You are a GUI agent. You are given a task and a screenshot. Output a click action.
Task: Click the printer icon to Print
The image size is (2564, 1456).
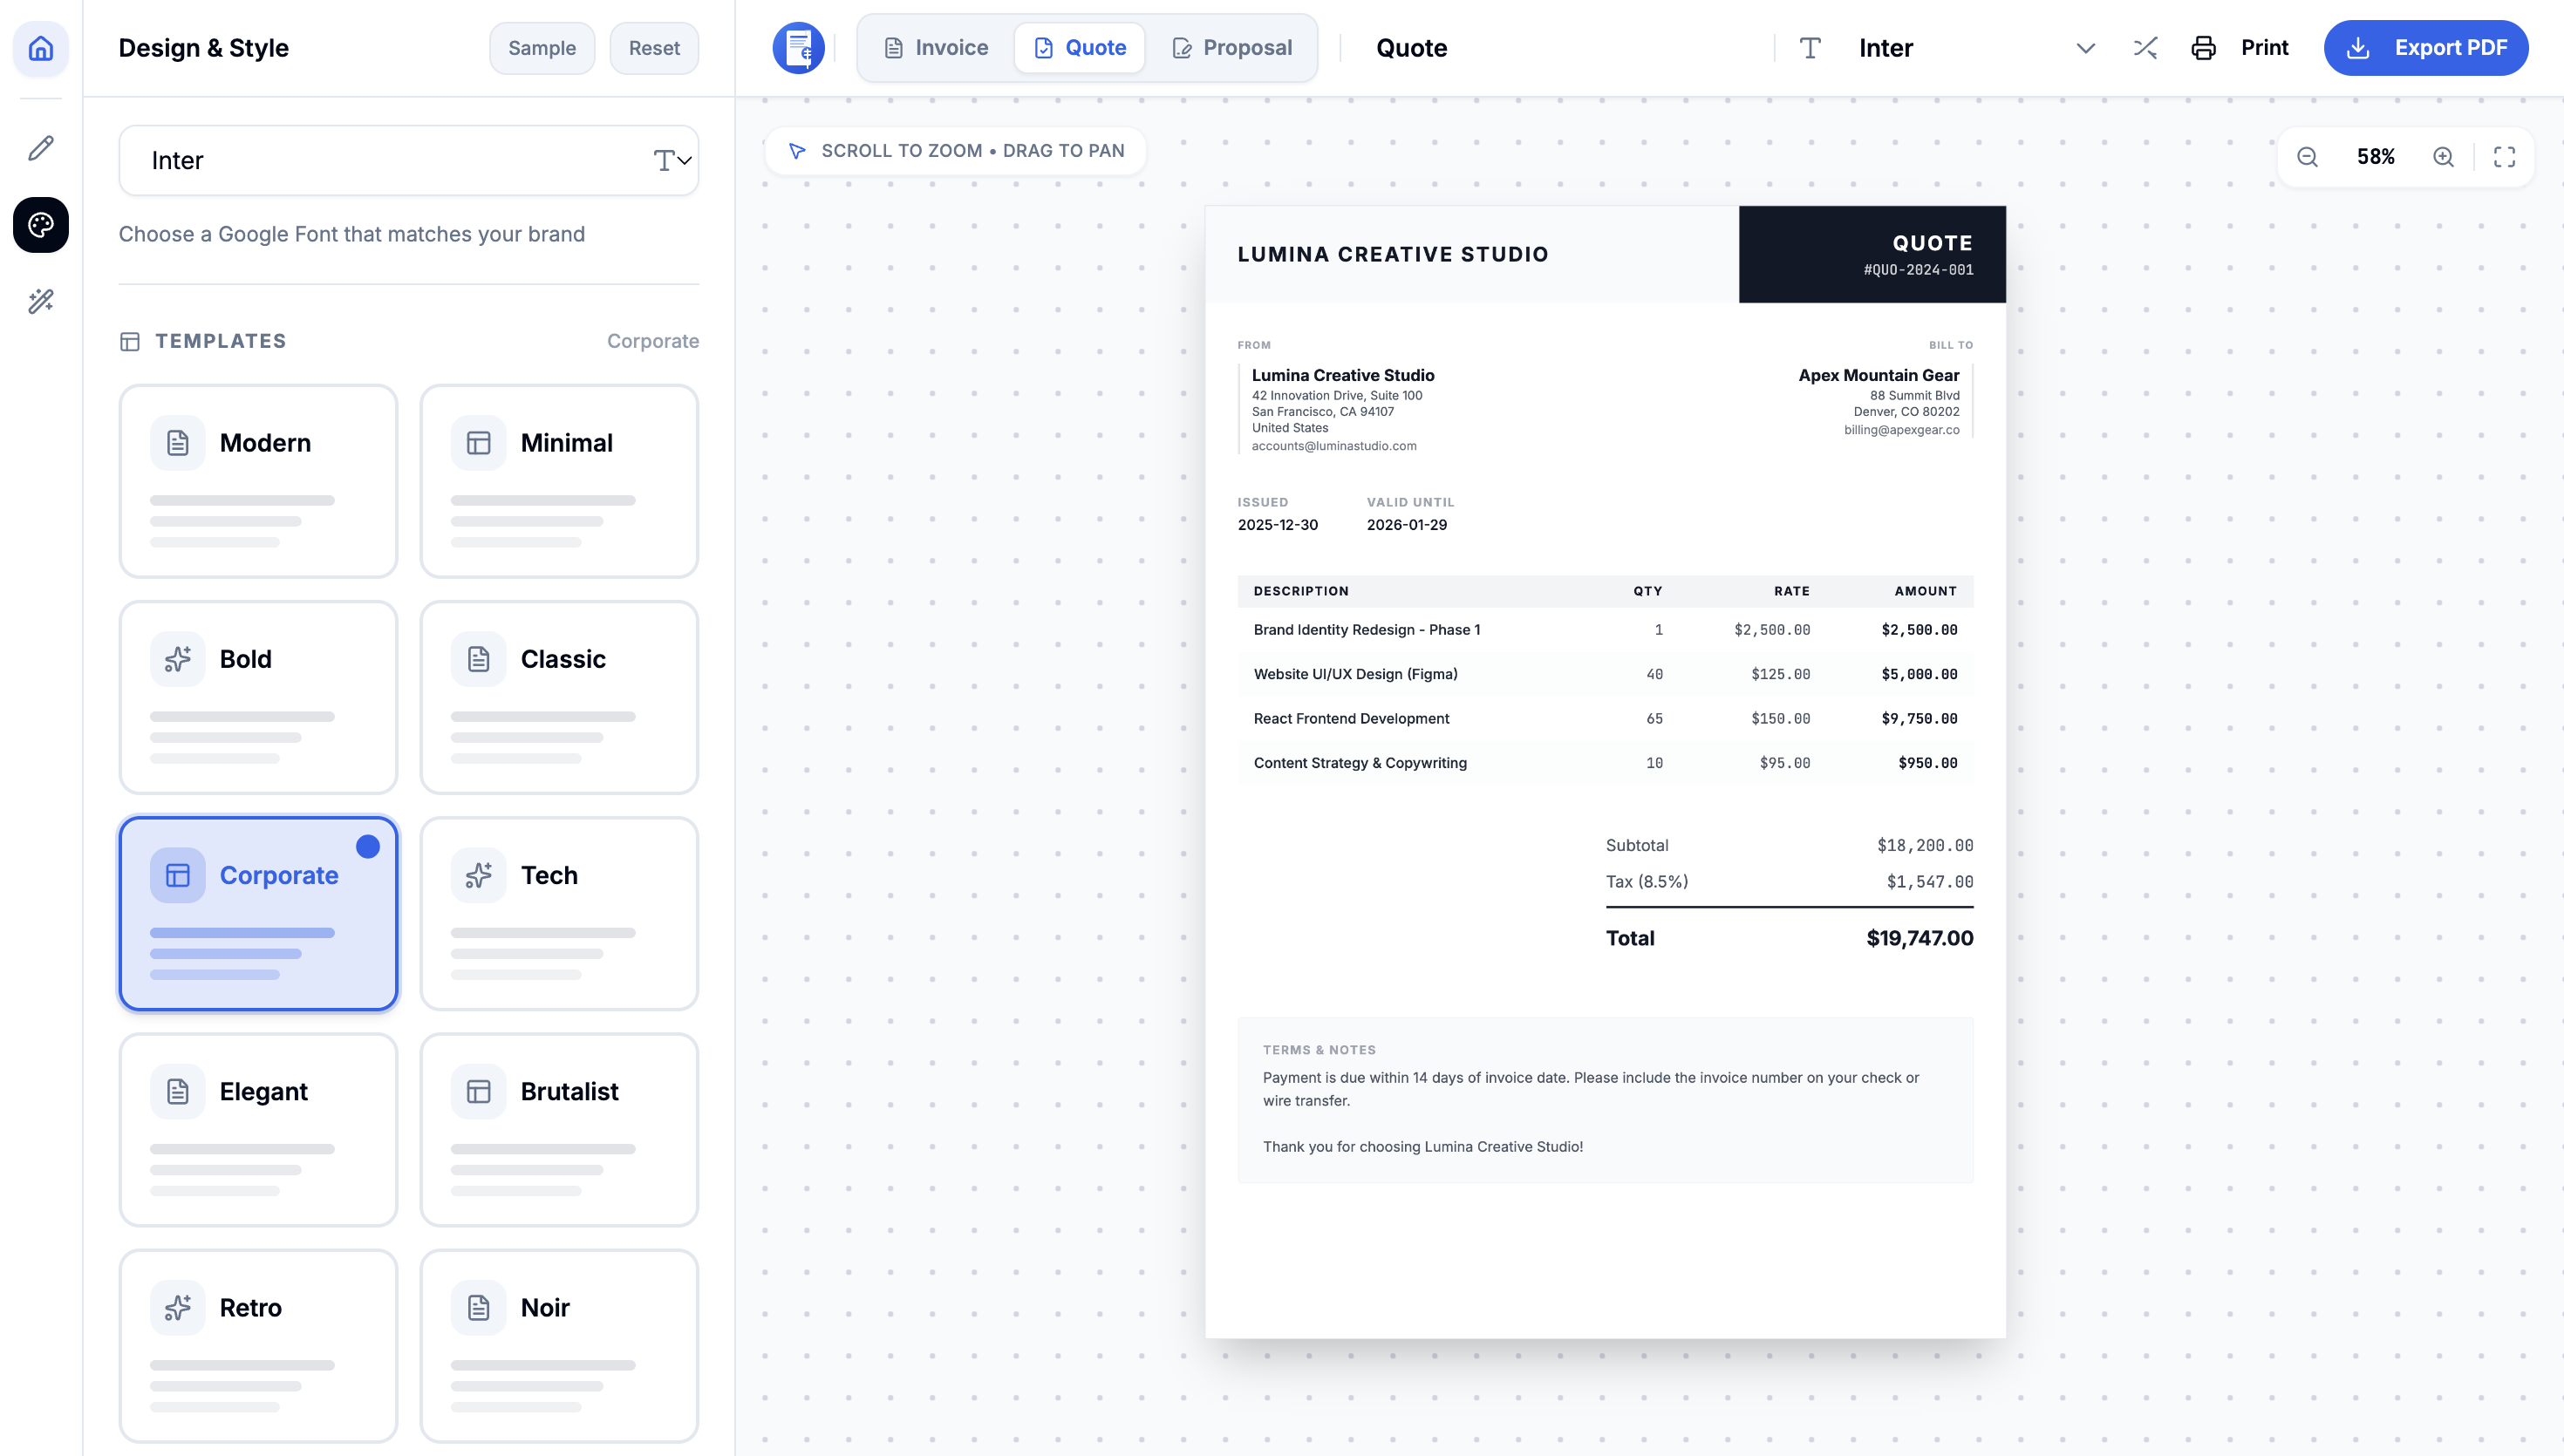[x=2204, y=47]
